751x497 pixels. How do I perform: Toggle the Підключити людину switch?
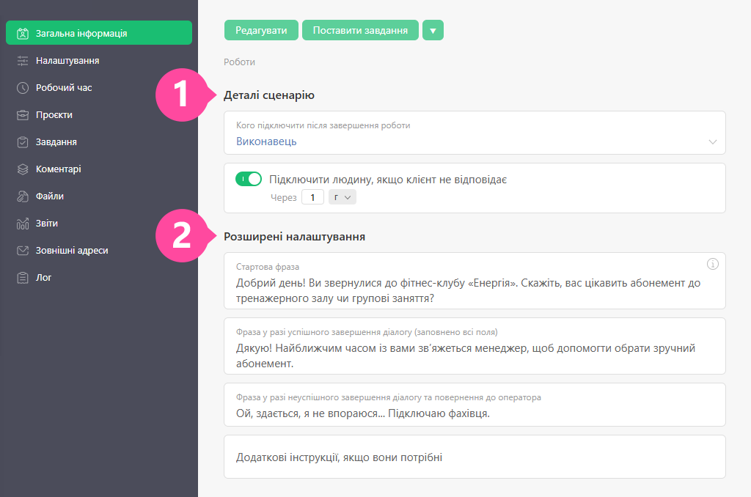[249, 180]
